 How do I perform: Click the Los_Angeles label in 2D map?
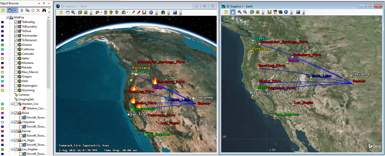(288, 115)
